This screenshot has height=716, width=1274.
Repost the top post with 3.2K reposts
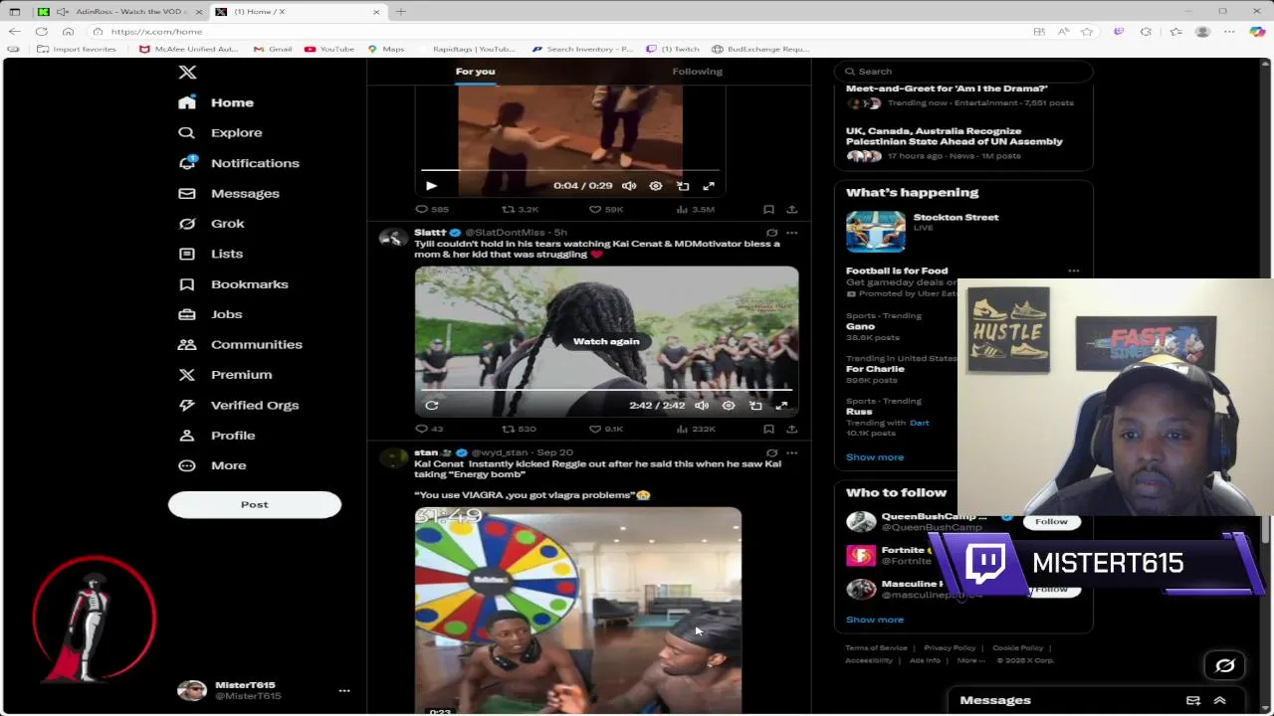pyautogui.click(x=520, y=210)
